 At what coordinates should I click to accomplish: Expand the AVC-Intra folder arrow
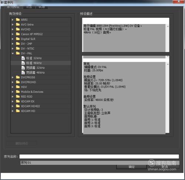coord(13,24)
